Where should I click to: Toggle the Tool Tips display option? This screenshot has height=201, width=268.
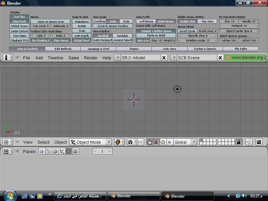19,17
